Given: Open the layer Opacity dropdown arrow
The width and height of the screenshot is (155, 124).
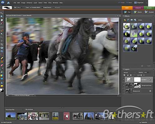Looking at the screenshot, I should click(x=150, y=72).
